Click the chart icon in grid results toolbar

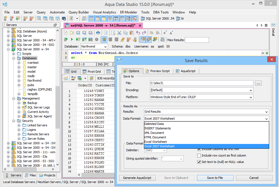(x=66, y=78)
